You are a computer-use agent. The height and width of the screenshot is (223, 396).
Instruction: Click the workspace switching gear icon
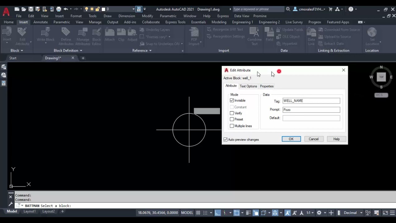coord(318,213)
